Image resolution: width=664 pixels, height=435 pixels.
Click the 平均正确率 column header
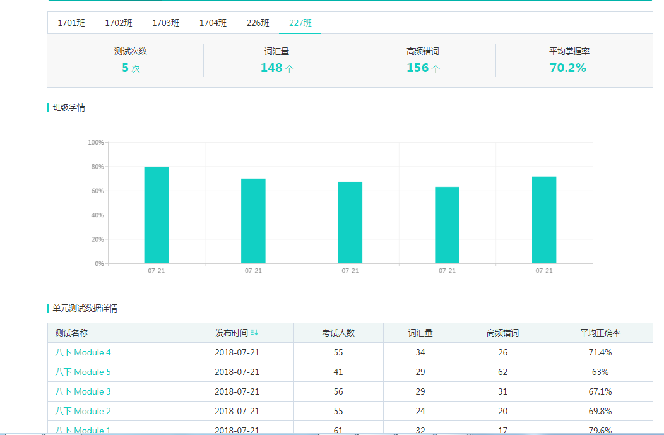point(600,333)
